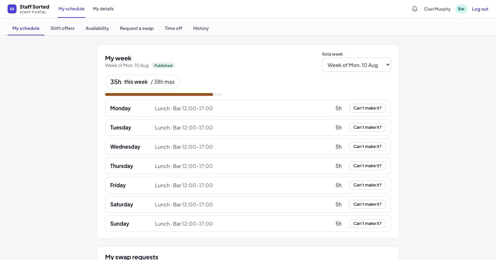Click the My week heading
Image resolution: width=496 pixels, height=260 pixels.
coord(118,58)
